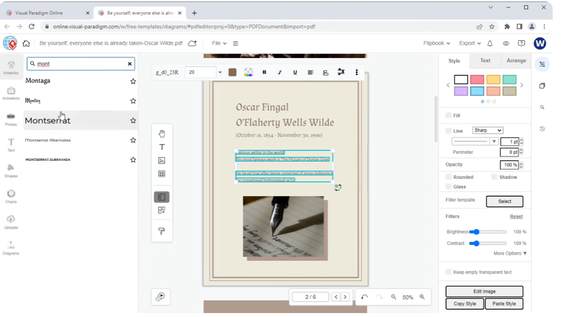Select the hand pan tool
Image resolution: width=564 pixels, height=317 pixels.
[162, 134]
